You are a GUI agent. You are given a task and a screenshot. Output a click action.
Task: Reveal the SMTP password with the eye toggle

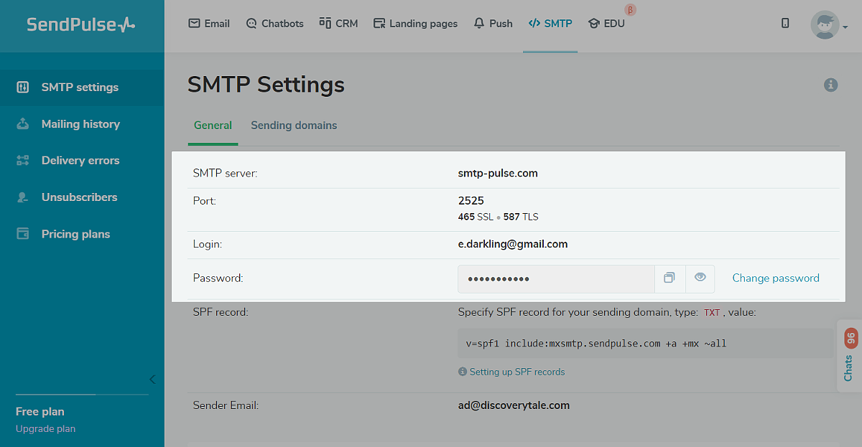[700, 278]
